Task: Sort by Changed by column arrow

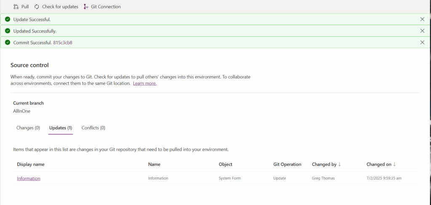Action: point(340,164)
